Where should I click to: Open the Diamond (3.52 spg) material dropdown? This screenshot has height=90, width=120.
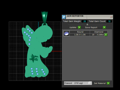(x=78, y=83)
